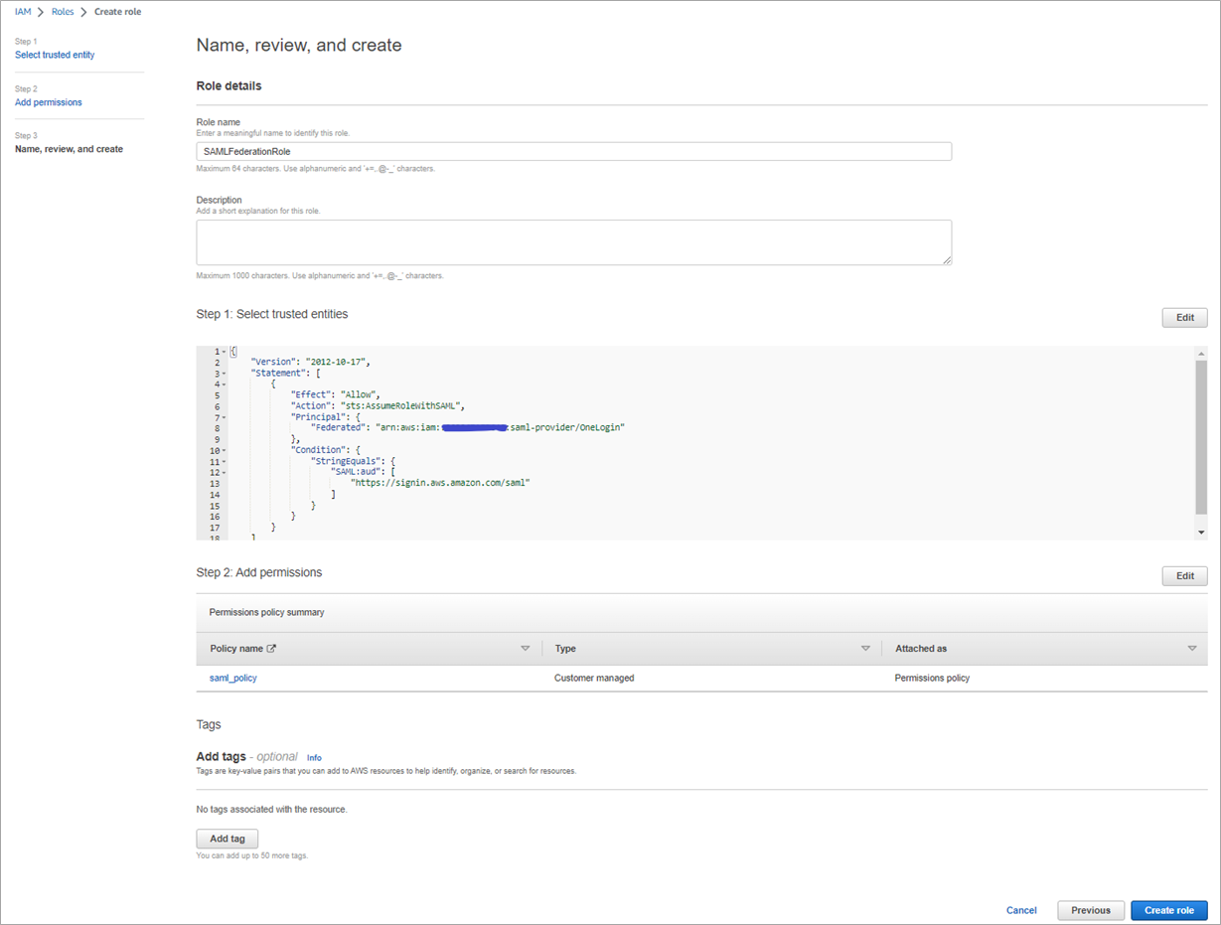Screen dimensions: 1221x925
Task: Sort by Policy name column arrow
Action: point(526,649)
